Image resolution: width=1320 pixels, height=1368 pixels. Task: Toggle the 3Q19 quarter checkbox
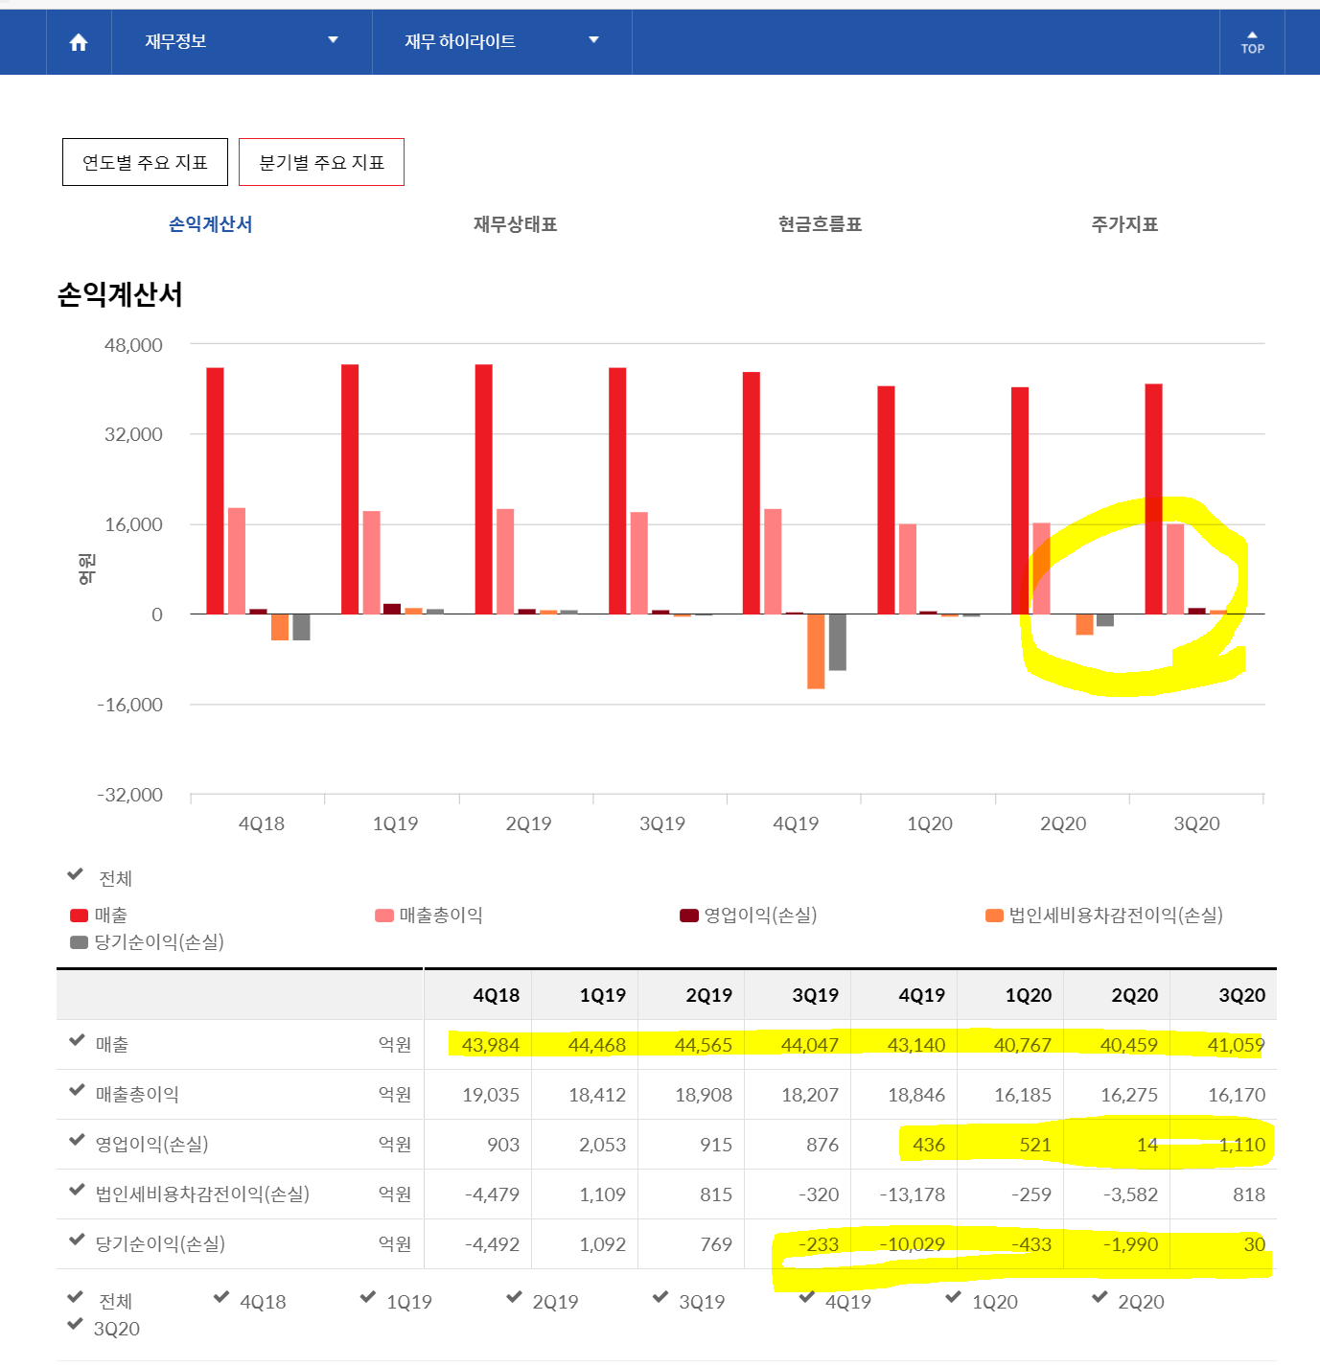pyautogui.click(x=660, y=1297)
